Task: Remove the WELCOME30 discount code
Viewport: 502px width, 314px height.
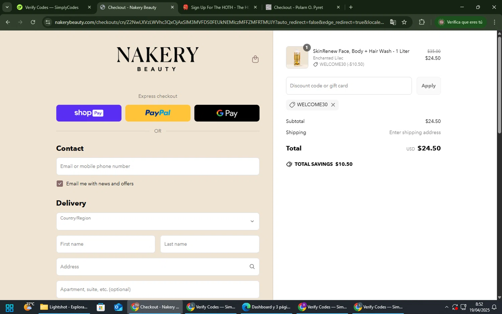Action: tap(333, 105)
